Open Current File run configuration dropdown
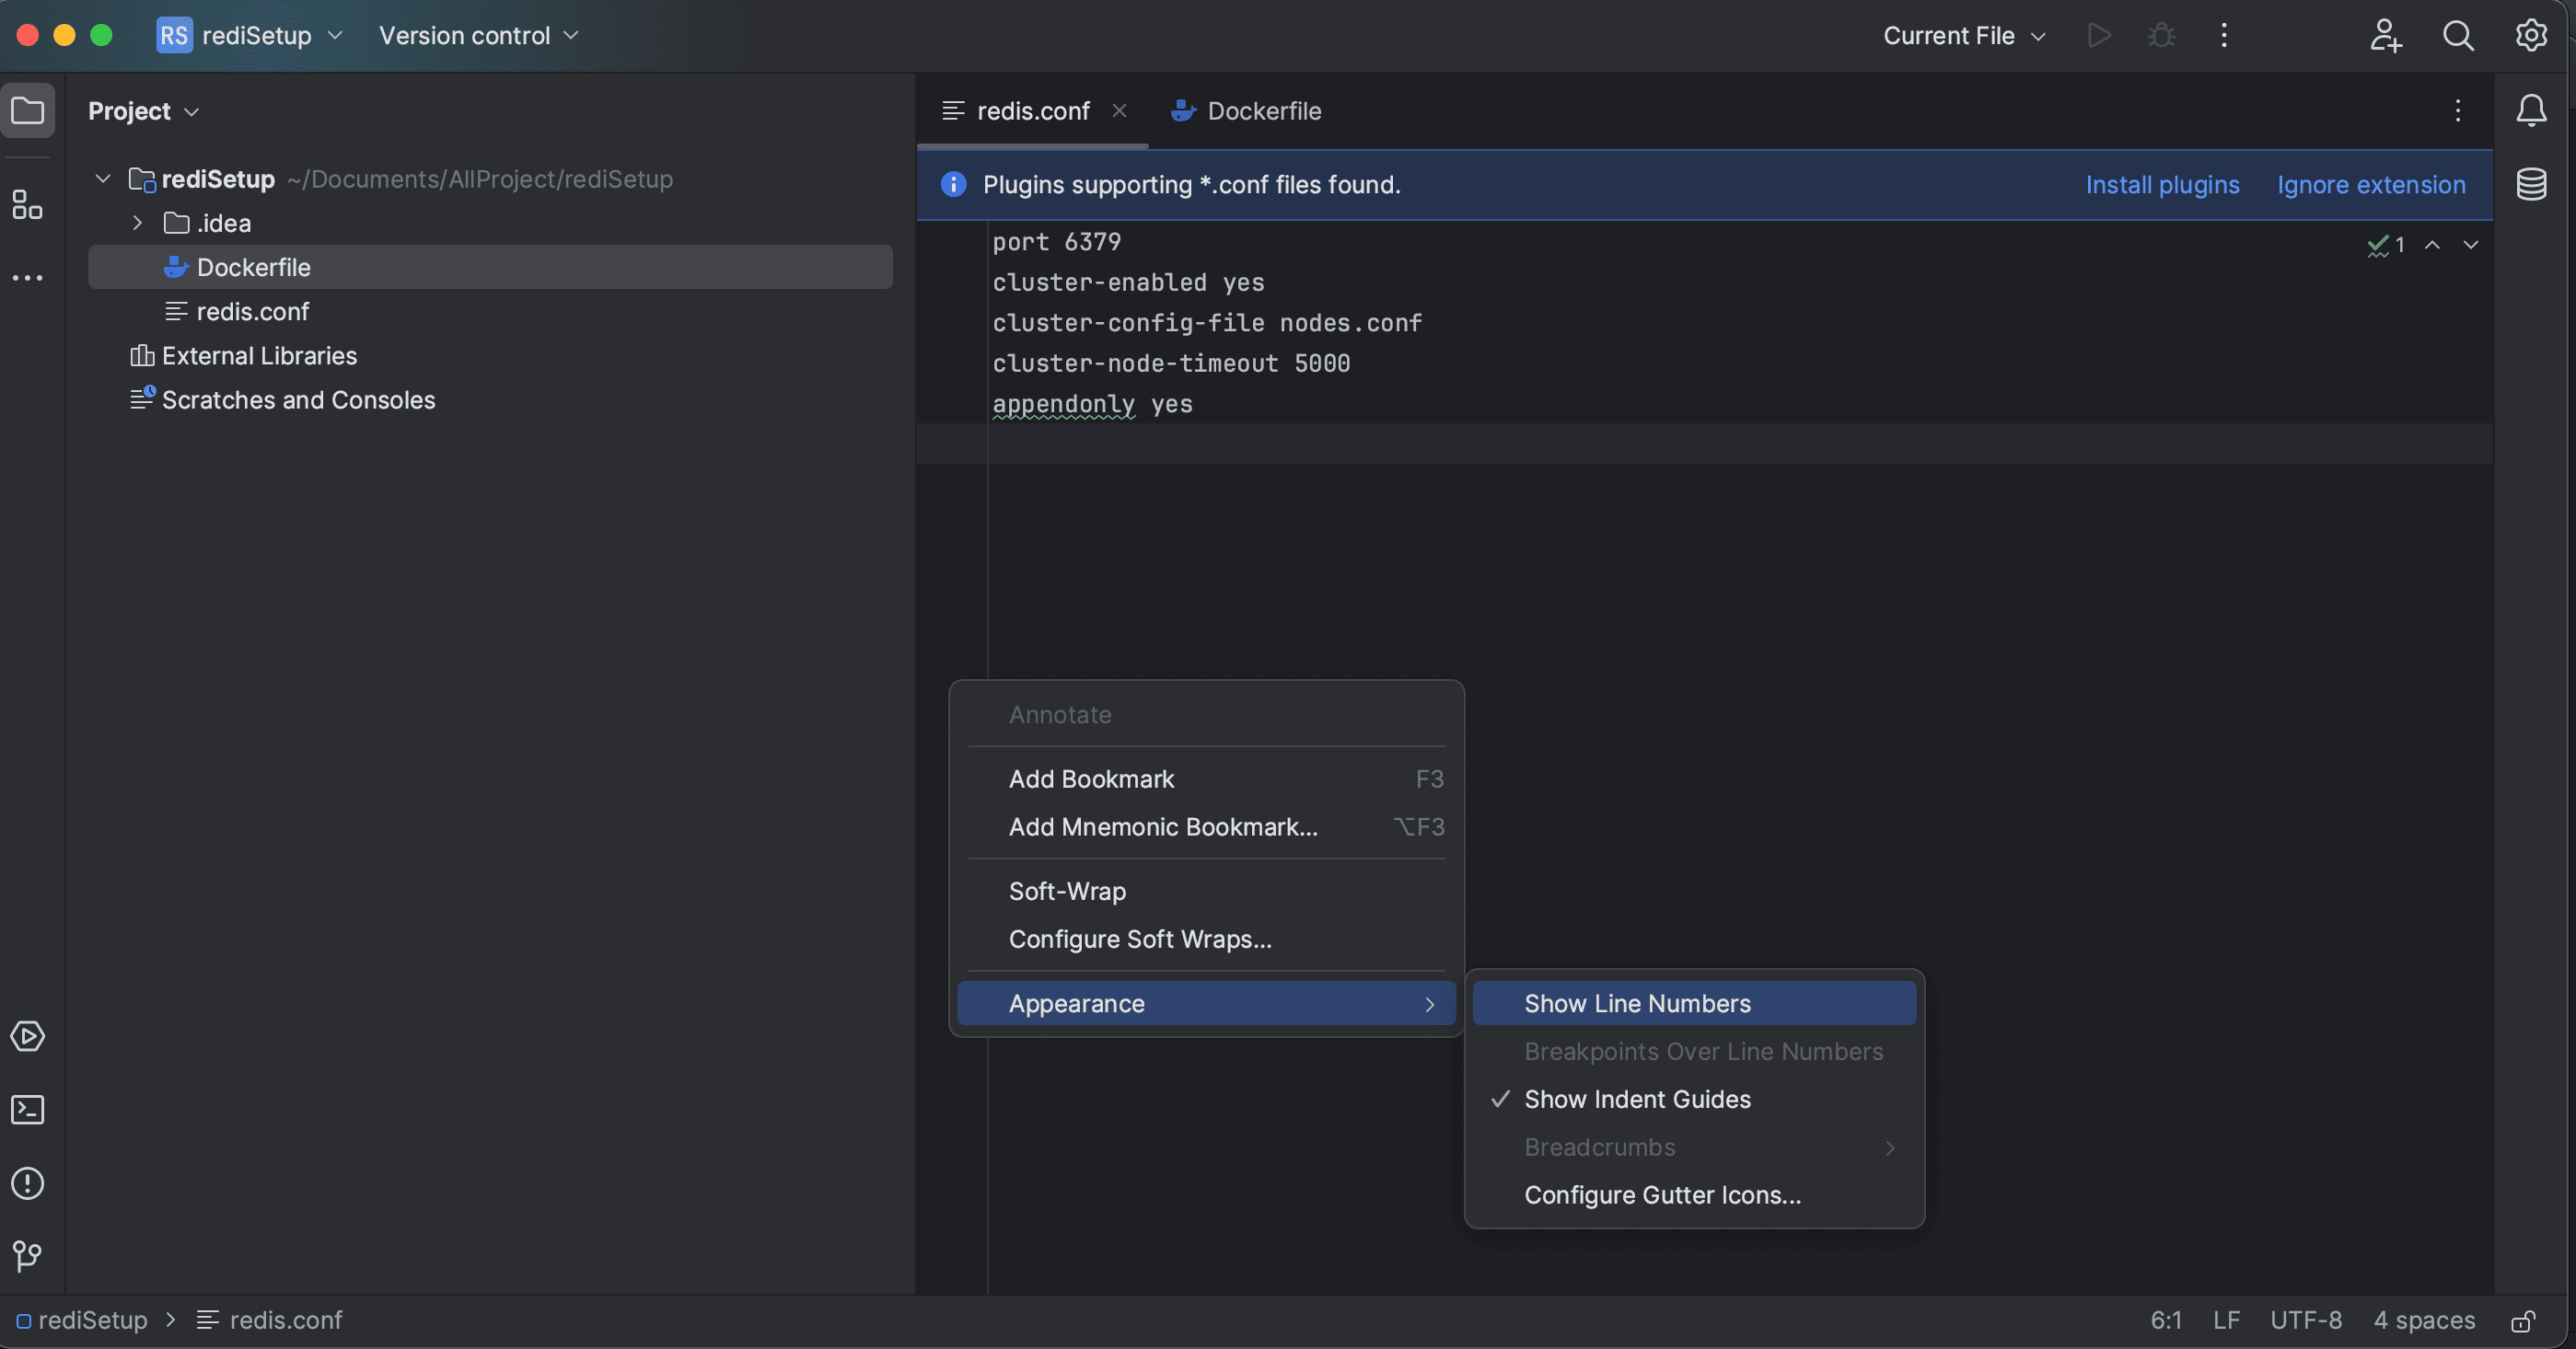Screen dimensions: 2576x1349 pyautogui.click(x=1964, y=36)
